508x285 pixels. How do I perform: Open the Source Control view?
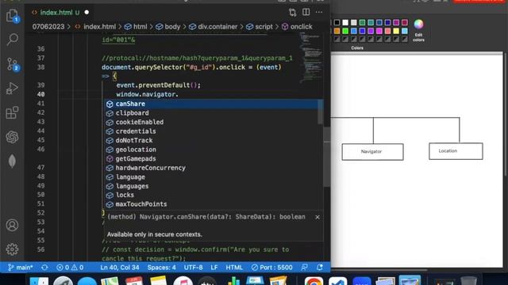tap(13, 64)
